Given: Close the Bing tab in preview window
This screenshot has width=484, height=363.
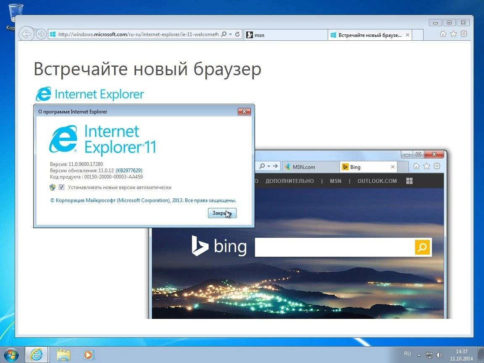Looking at the screenshot, I should [393, 167].
